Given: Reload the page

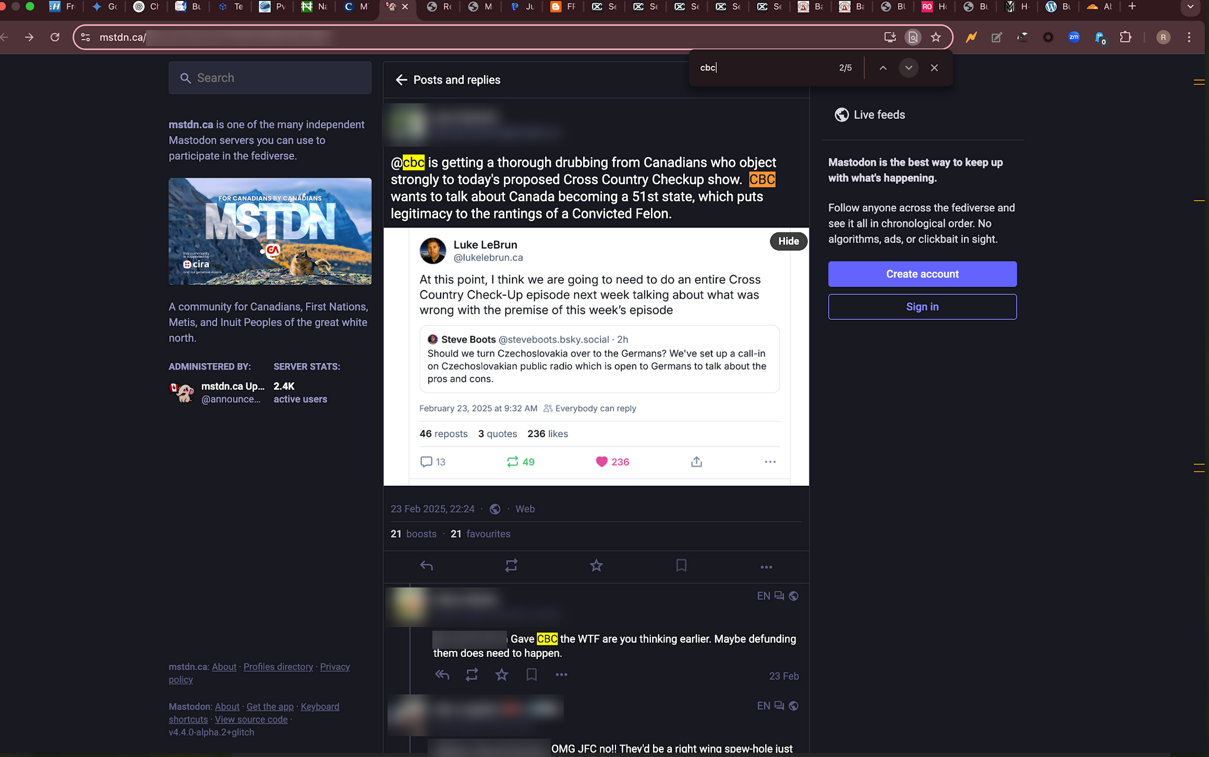Looking at the screenshot, I should [x=55, y=37].
